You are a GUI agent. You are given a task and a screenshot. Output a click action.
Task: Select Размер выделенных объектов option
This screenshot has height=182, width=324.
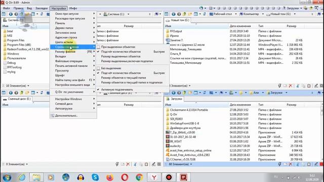[x=132, y=56]
